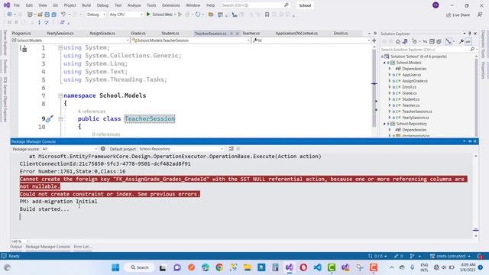The image size is (489, 275).
Task: Click the split editor plus icon
Action: point(374,40)
